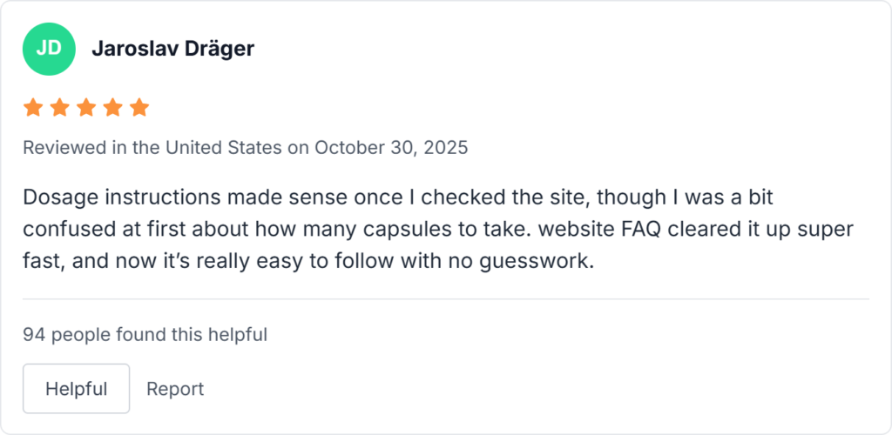This screenshot has height=435, width=892.
Task: Report this review
Action: pos(175,388)
